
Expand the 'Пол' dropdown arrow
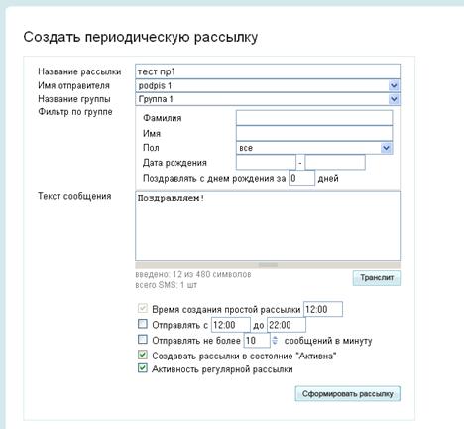(386, 148)
